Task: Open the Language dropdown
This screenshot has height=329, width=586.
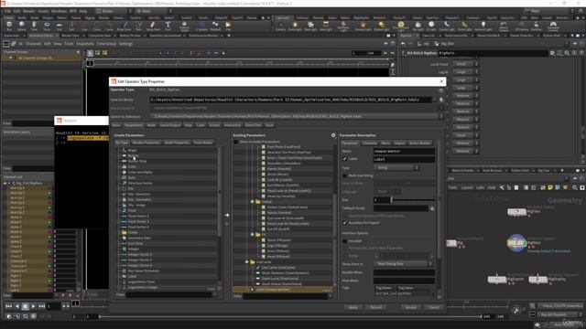Action: point(387,192)
